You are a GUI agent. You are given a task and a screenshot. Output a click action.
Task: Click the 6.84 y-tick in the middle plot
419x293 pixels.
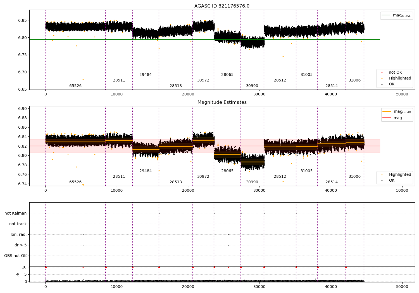23,137
